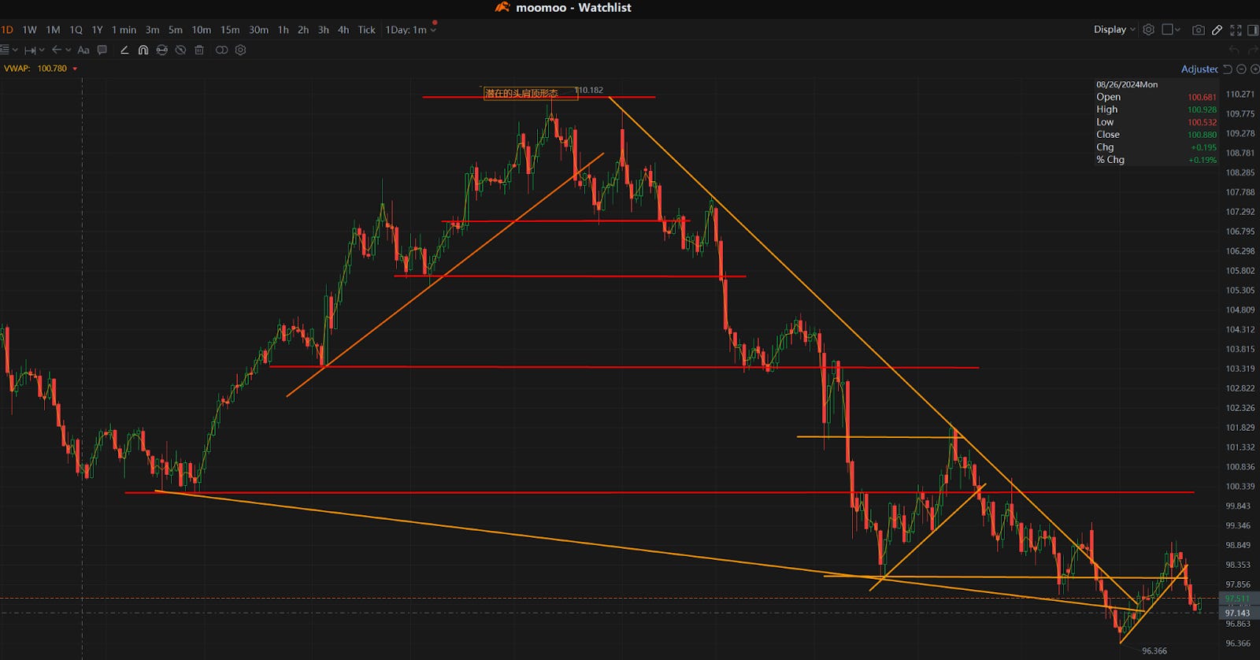Select the 3h interval

pyautogui.click(x=323, y=30)
